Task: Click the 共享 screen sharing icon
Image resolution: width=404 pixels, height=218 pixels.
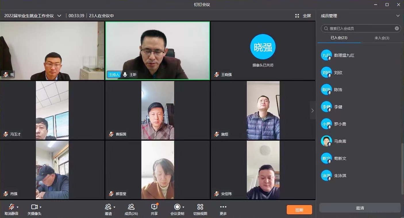Action: (x=154, y=207)
